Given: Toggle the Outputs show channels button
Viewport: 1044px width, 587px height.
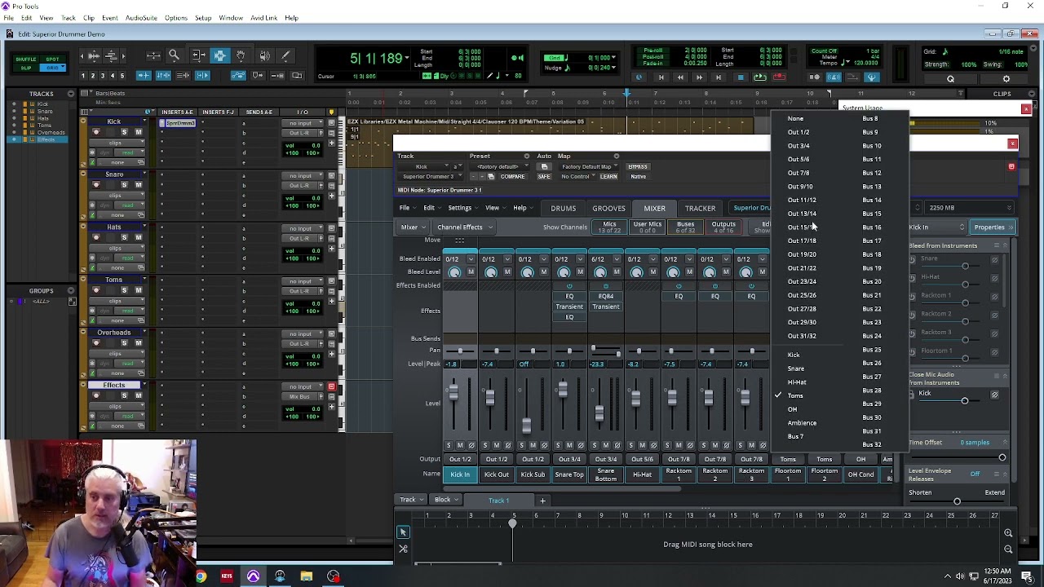Looking at the screenshot, I should click(723, 227).
